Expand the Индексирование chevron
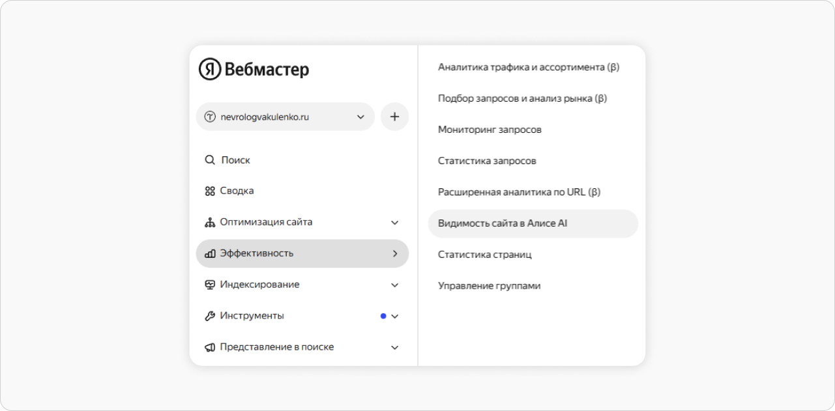Screen dimensions: 835x411 coord(395,285)
